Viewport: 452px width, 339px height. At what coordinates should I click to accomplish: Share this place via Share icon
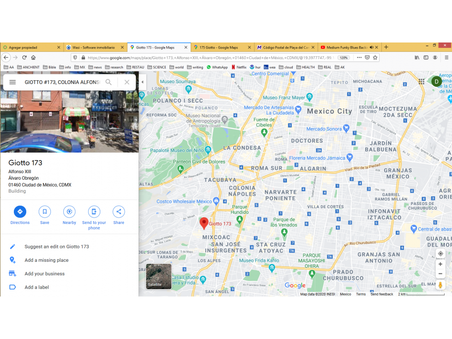click(x=119, y=212)
